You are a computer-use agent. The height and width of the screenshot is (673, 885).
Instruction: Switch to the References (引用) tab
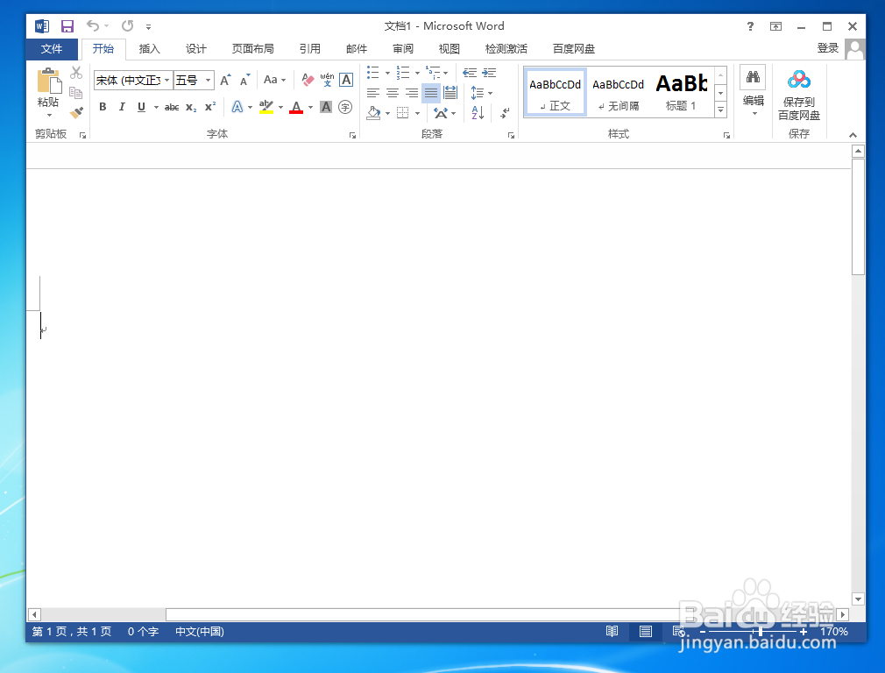click(x=310, y=49)
